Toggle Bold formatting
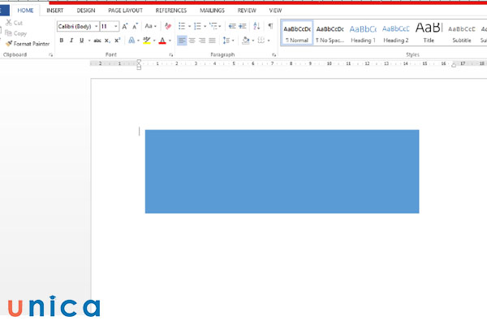487x325 pixels. pyautogui.click(x=61, y=40)
